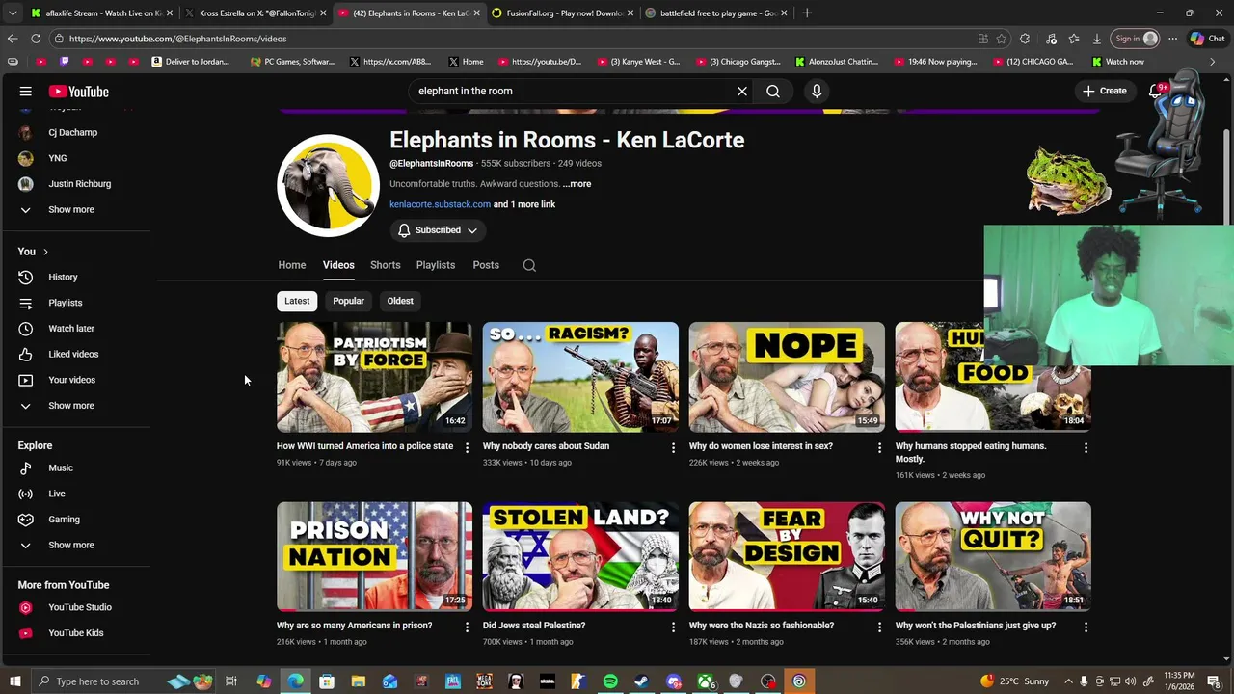The width and height of the screenshot is (1234, 694).
Task: Click 'and 1 more link' text
Action: pyautogui.click(x=524, y=204)
